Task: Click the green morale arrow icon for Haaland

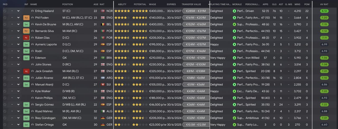Action: tap(234, 11)
